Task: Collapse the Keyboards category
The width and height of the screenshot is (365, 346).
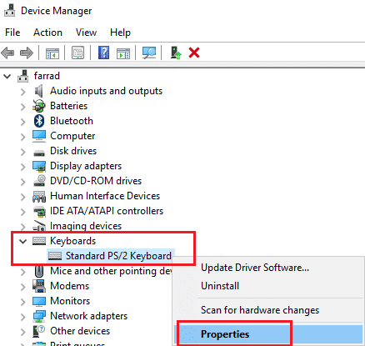Action: (x=23, y=241)
